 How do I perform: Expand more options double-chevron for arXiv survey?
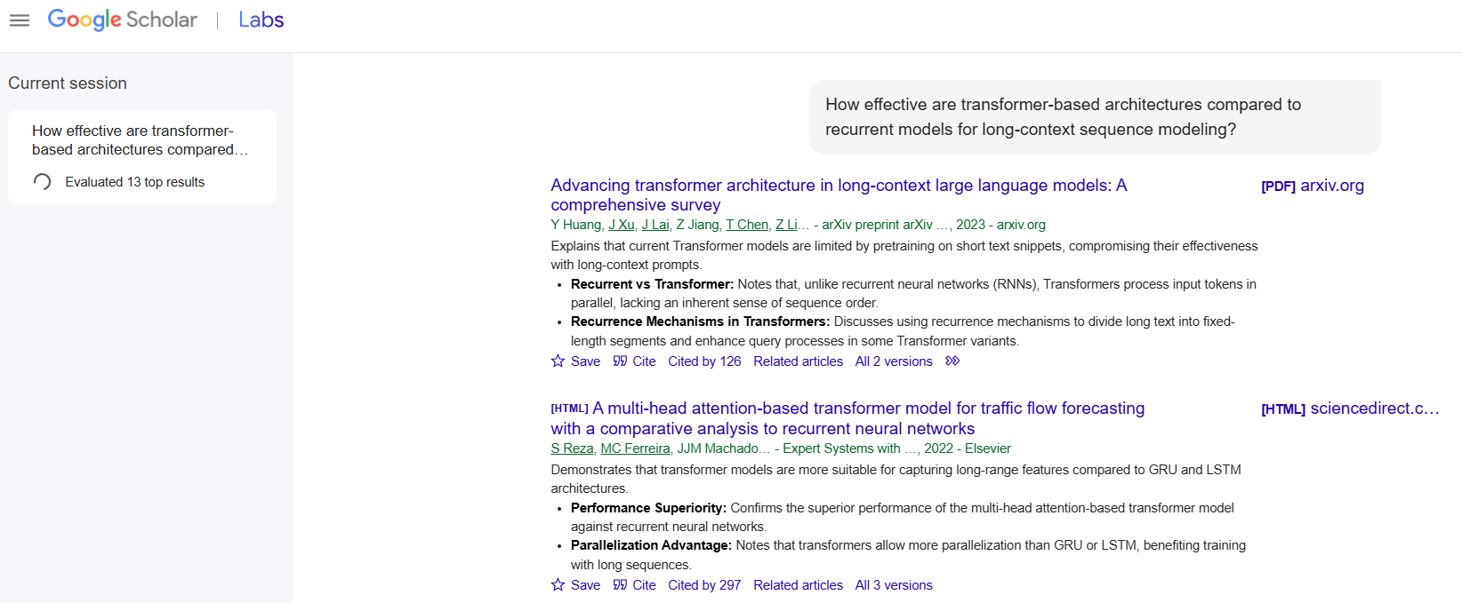pyautogui.click(x=952, y=361)
